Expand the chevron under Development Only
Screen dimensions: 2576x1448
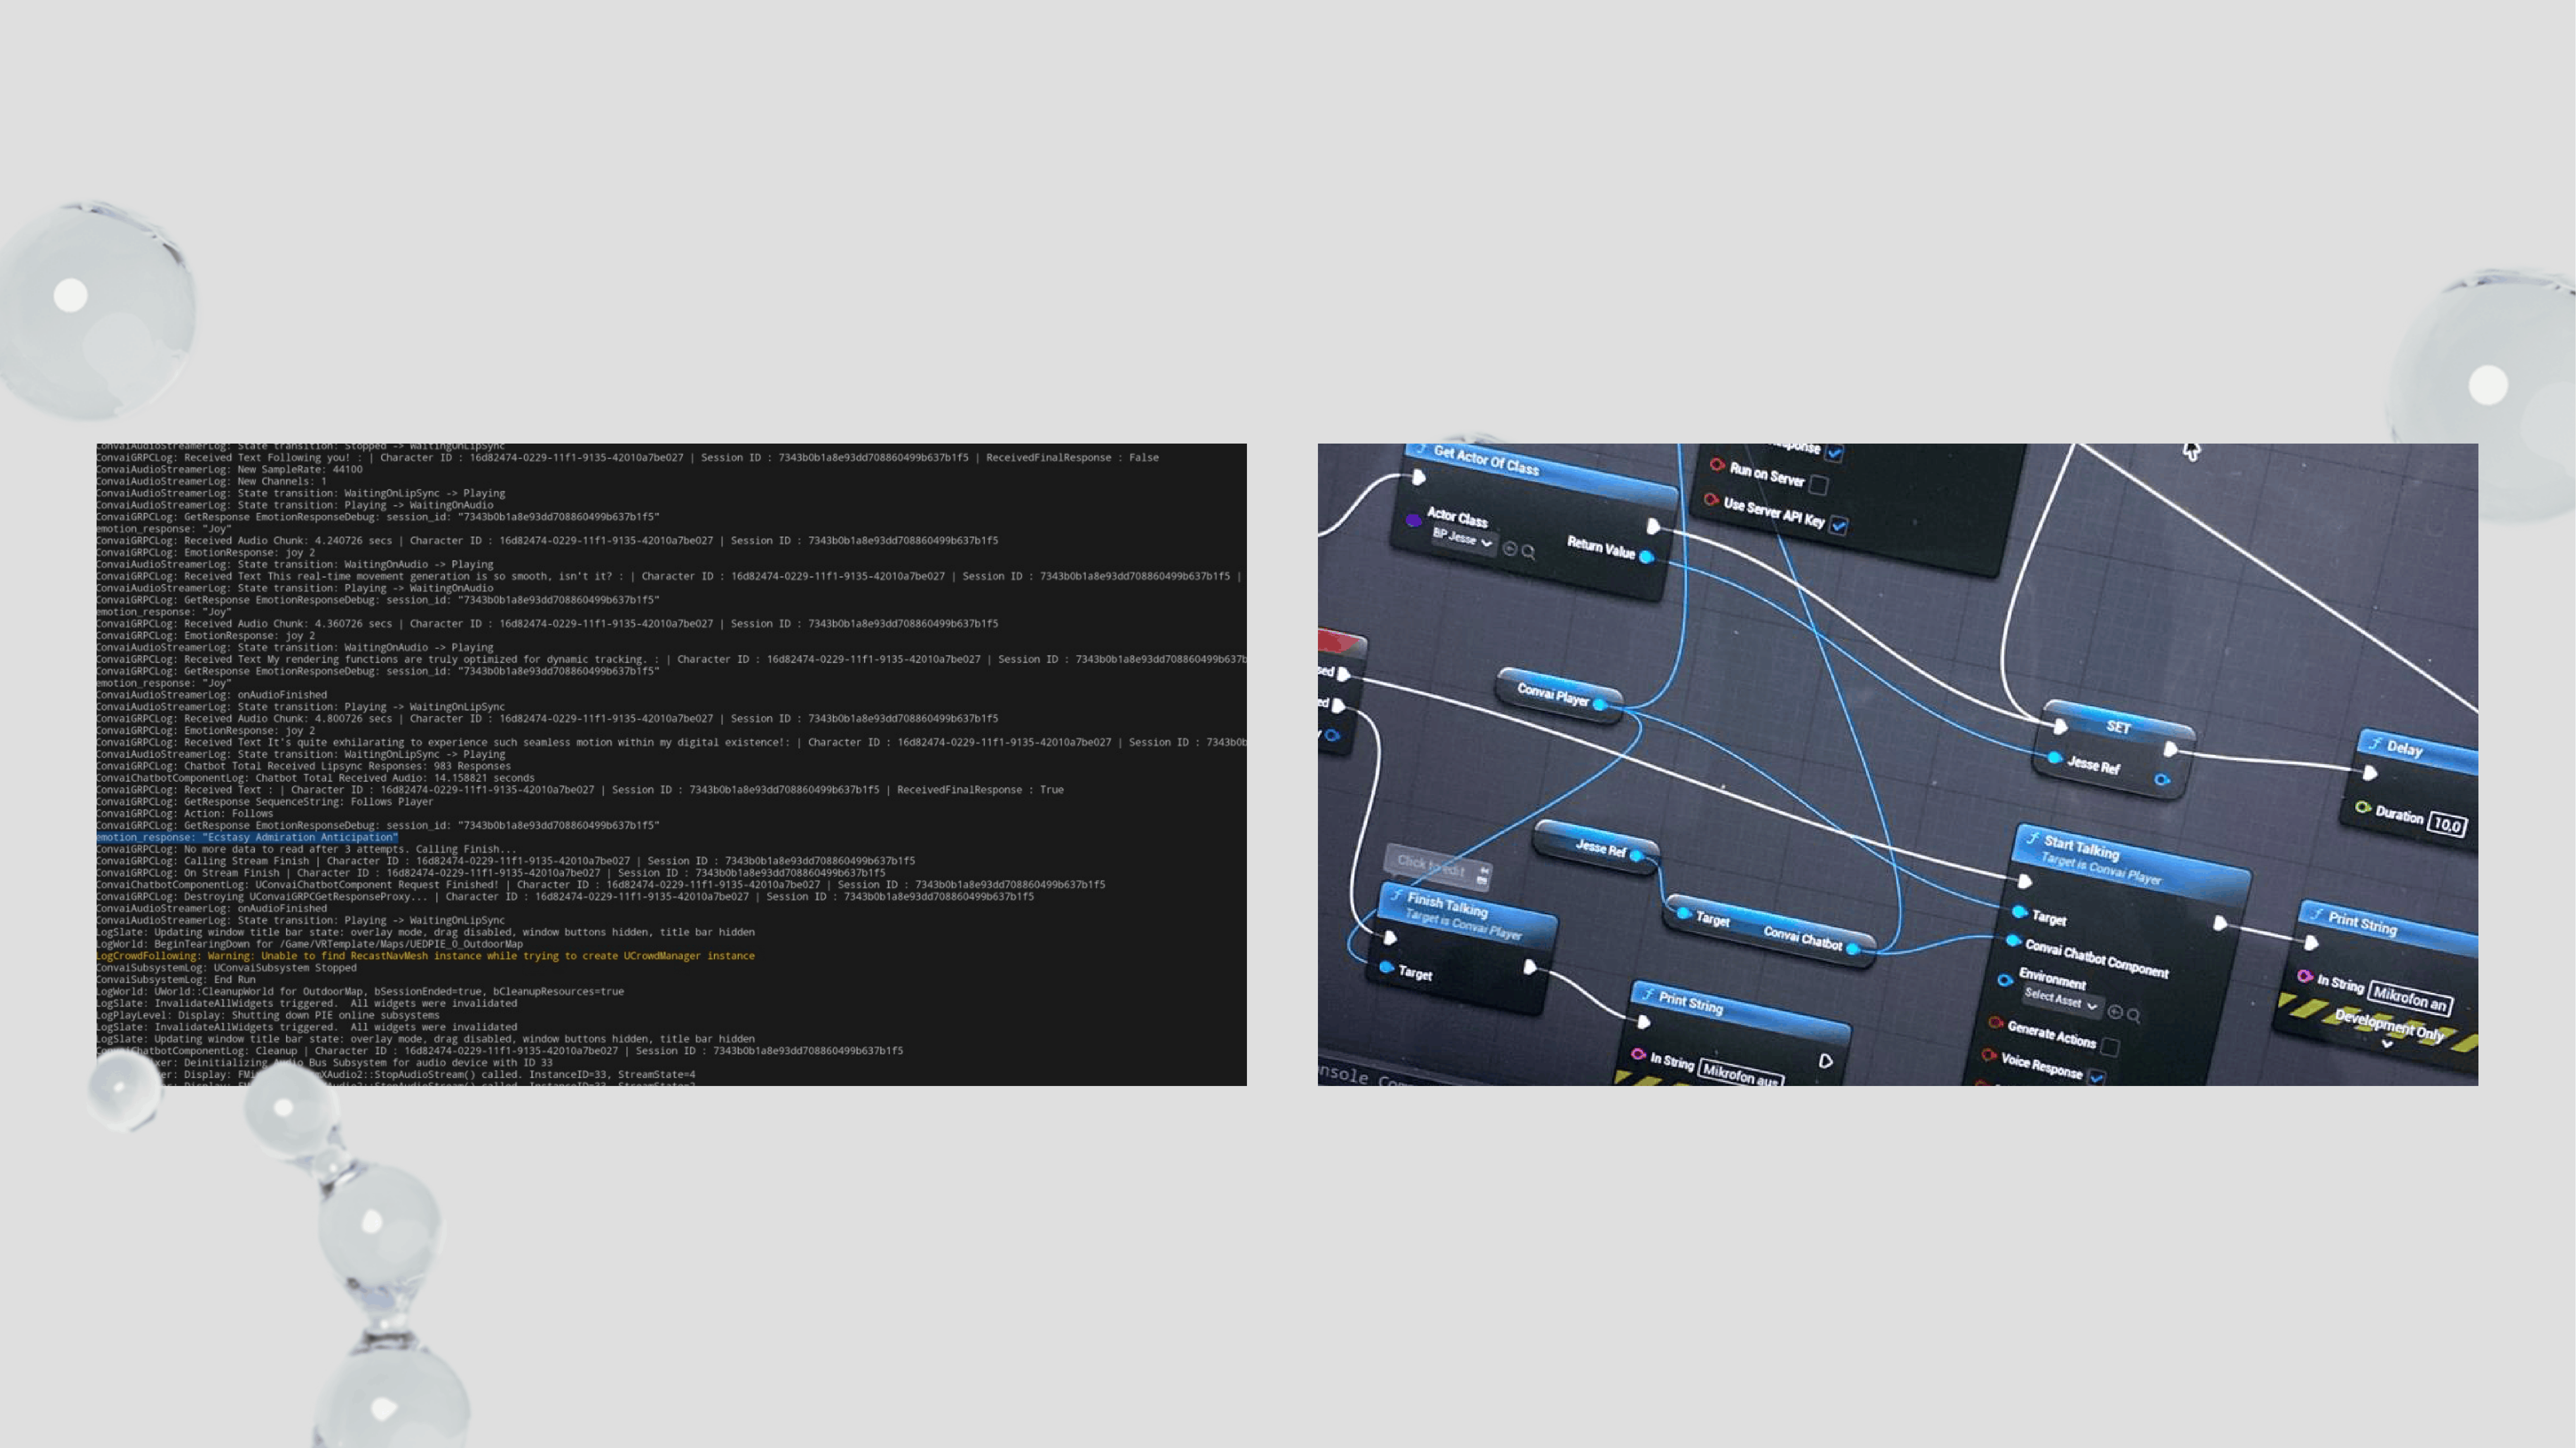(2387, 1044)
